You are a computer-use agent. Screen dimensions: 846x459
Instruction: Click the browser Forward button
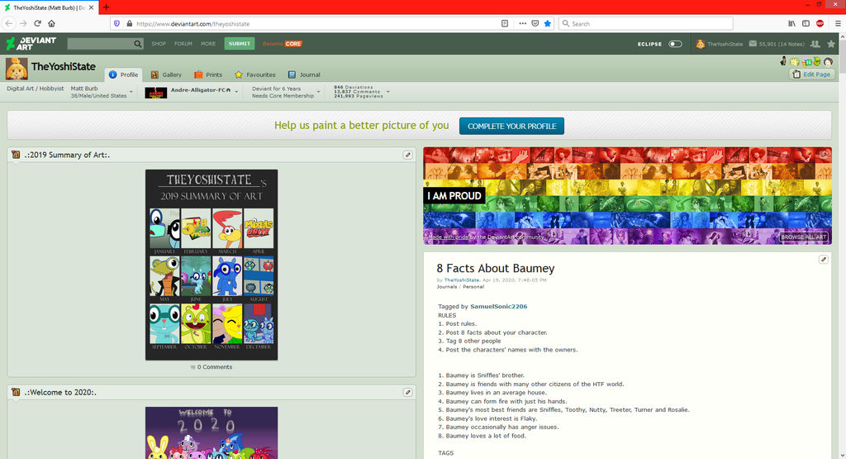coord(23,23)
